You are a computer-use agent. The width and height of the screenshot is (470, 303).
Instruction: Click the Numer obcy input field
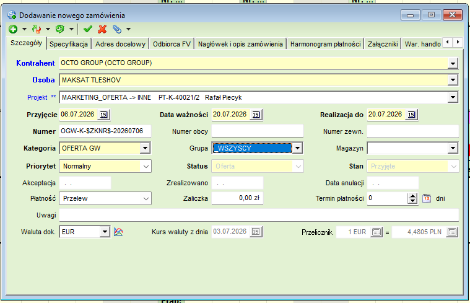258,131
